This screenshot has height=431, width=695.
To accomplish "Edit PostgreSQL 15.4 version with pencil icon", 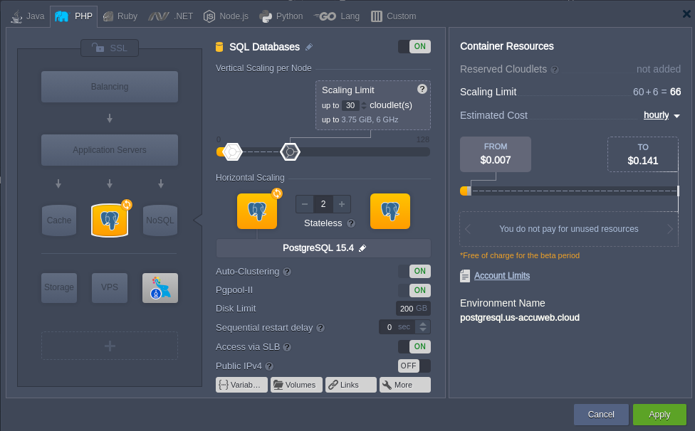I will click(x=362, y=248).
